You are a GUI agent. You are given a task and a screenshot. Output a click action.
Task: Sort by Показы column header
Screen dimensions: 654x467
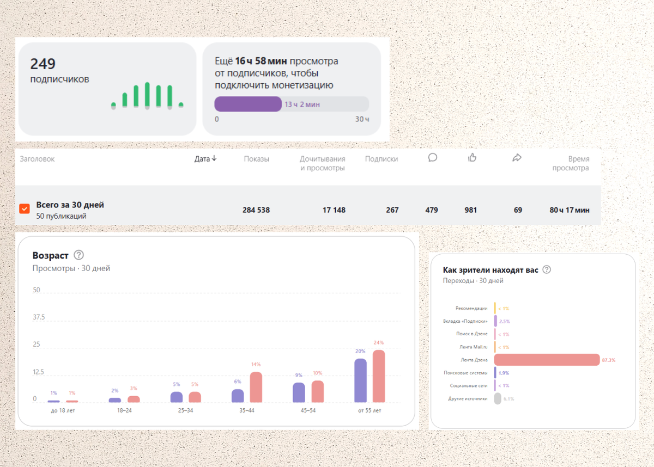[x=257, y=159]
